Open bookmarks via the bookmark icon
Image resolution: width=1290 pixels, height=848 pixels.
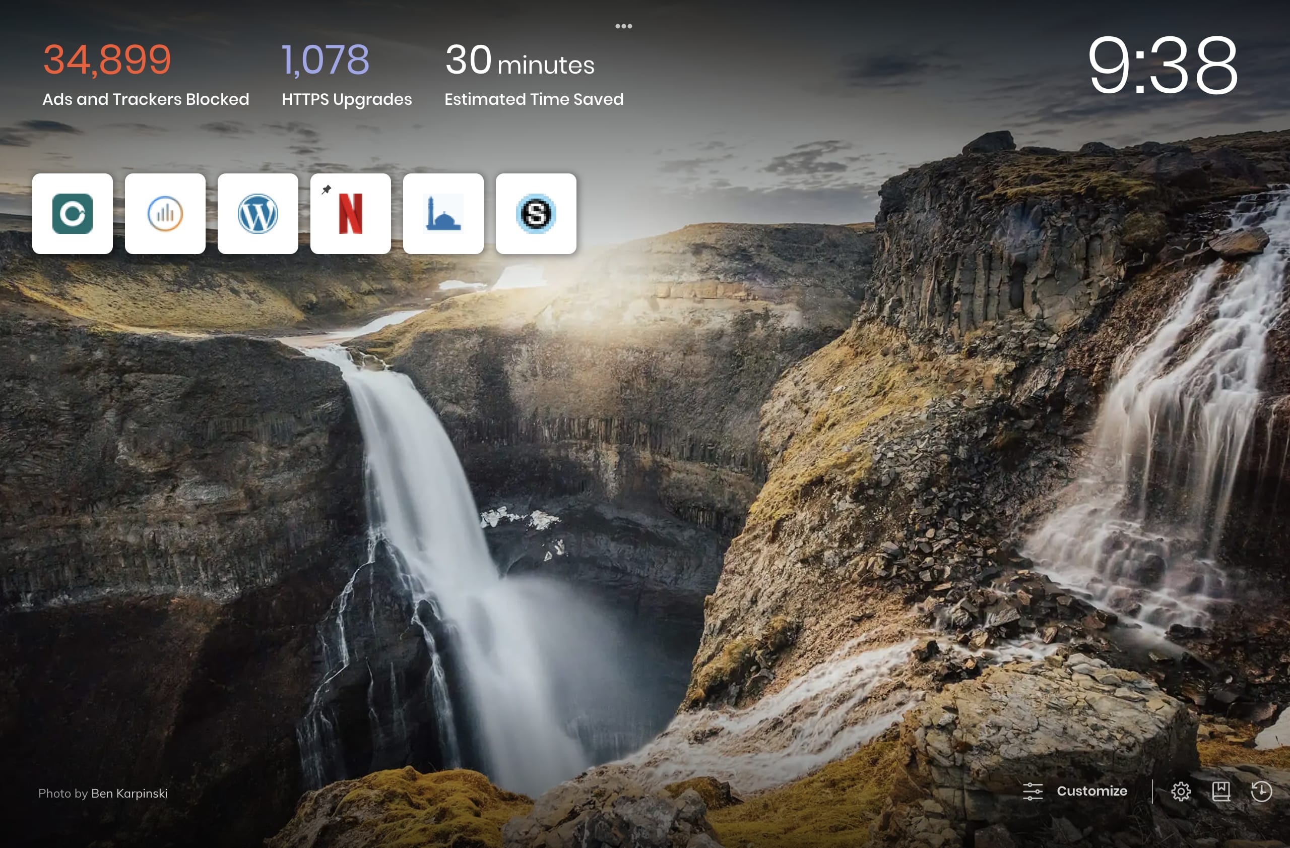point(1221,792)
